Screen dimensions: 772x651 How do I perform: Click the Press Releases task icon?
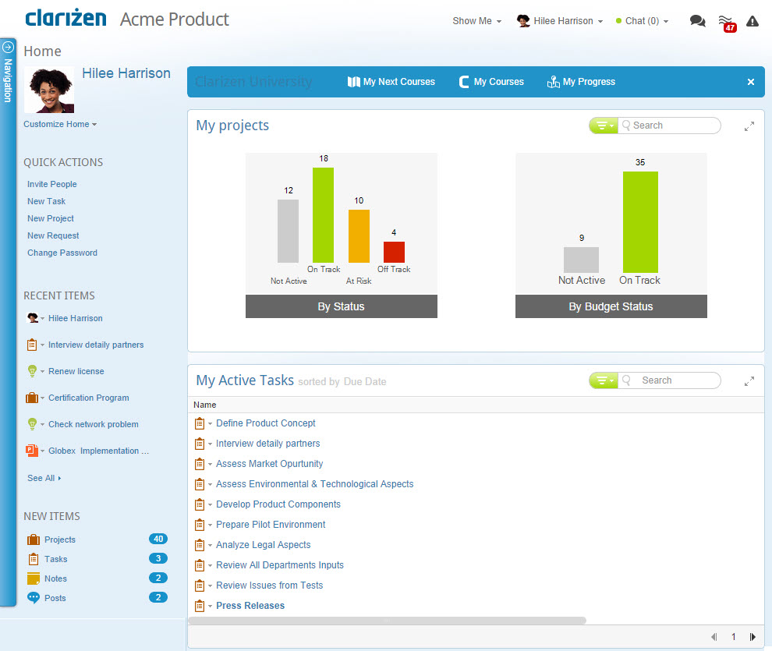(x=200, y=606)
